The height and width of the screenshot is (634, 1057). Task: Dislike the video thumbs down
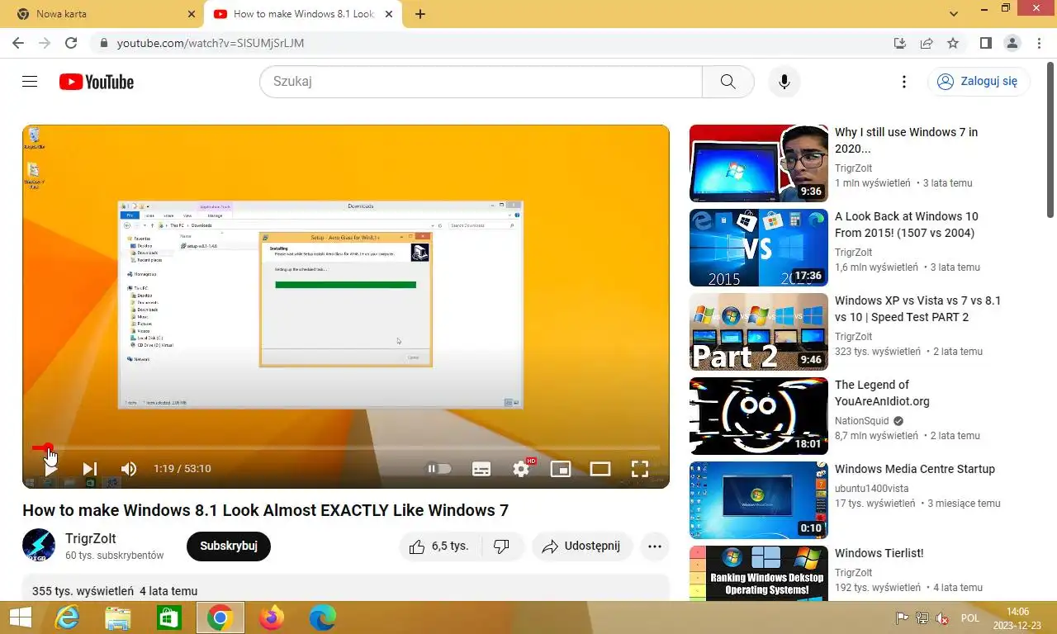(x=501, y=546)
